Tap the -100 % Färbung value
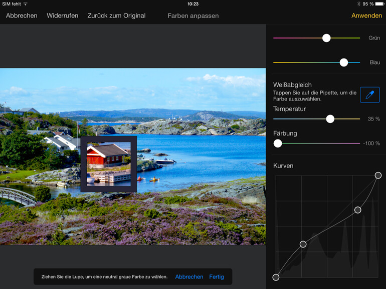386x289 pixels. (x=371, y=143)
